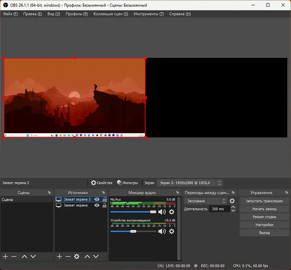Mute the Mic/Aux speaker icon
The width and height of the screenshot is (291, 270).
point(162,212)
